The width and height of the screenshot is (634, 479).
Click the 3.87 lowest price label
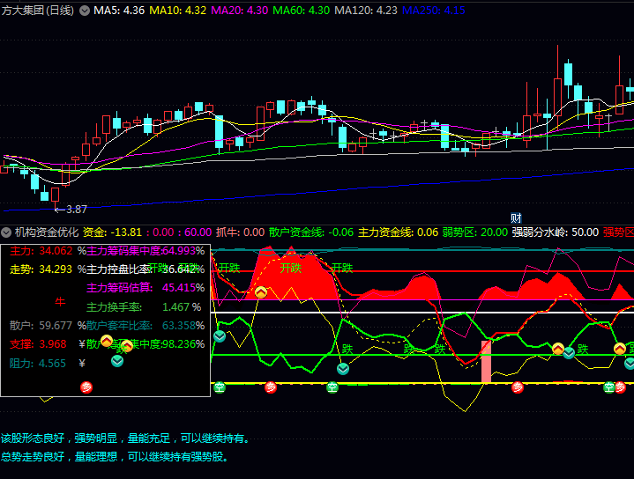pyautogui.click(x=76, y=210)
